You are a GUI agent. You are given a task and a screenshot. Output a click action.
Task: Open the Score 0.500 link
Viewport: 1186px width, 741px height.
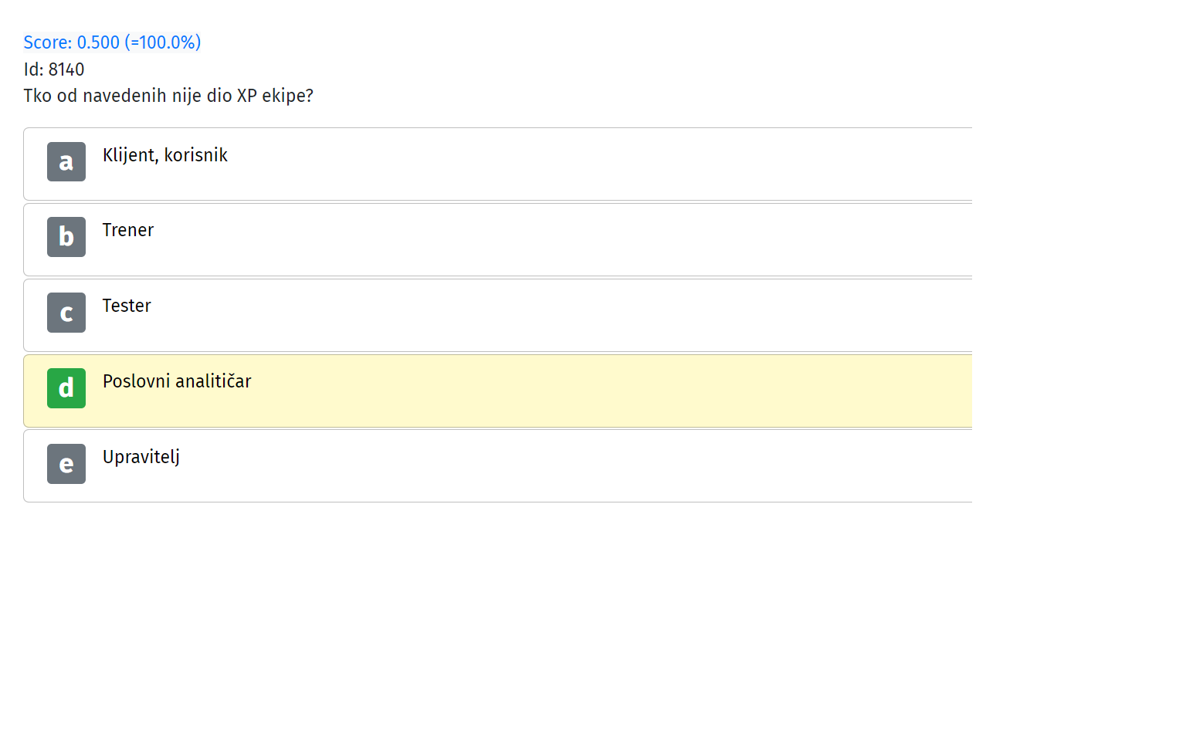click(112, 42)
